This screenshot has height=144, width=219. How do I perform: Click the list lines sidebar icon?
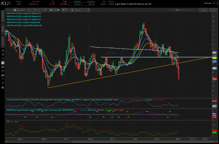pos(3,55)
